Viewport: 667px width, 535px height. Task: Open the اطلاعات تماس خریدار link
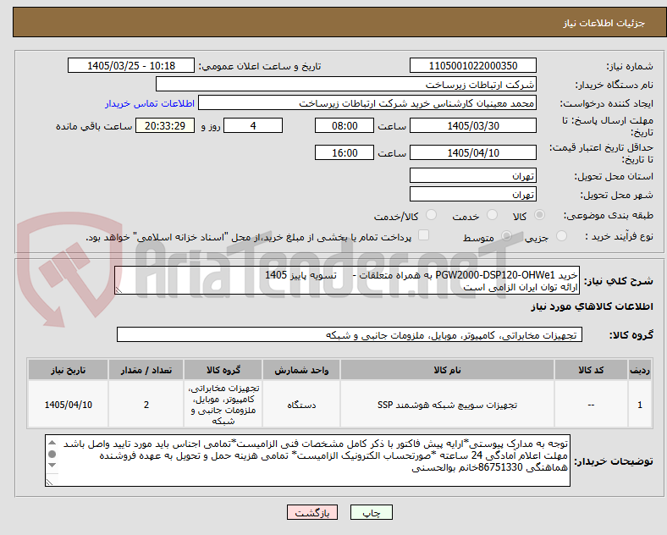pos(150,103)
